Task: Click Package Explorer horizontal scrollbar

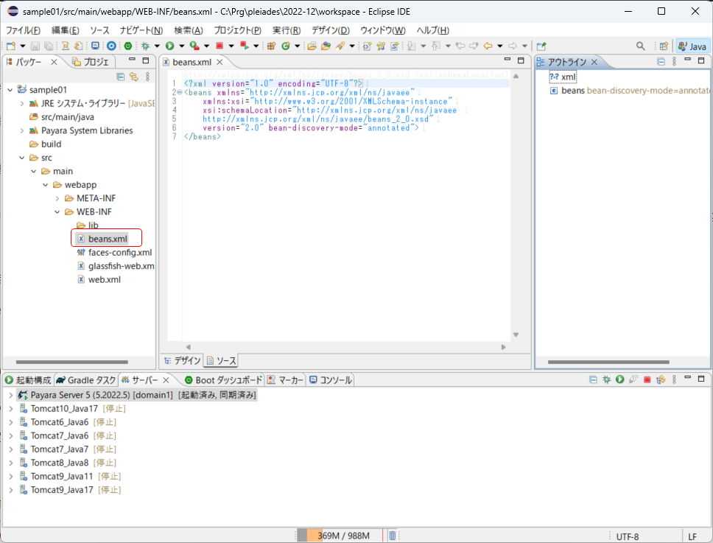Action: (72, 362)
